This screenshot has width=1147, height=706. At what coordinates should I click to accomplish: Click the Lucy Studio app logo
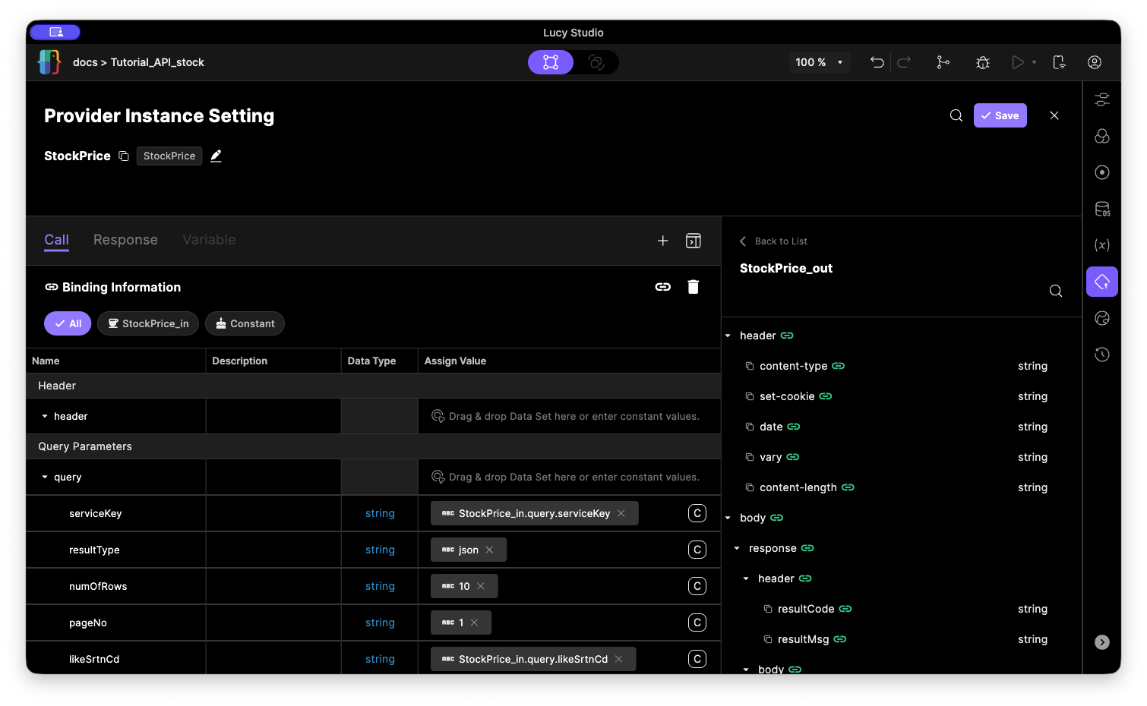[49, 62]
